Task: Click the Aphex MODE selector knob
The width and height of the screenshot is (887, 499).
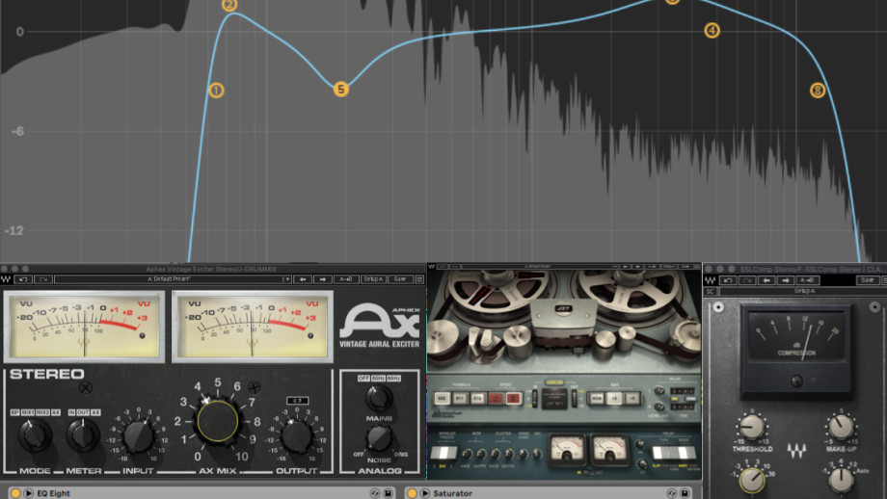Action: pos(35,435)
